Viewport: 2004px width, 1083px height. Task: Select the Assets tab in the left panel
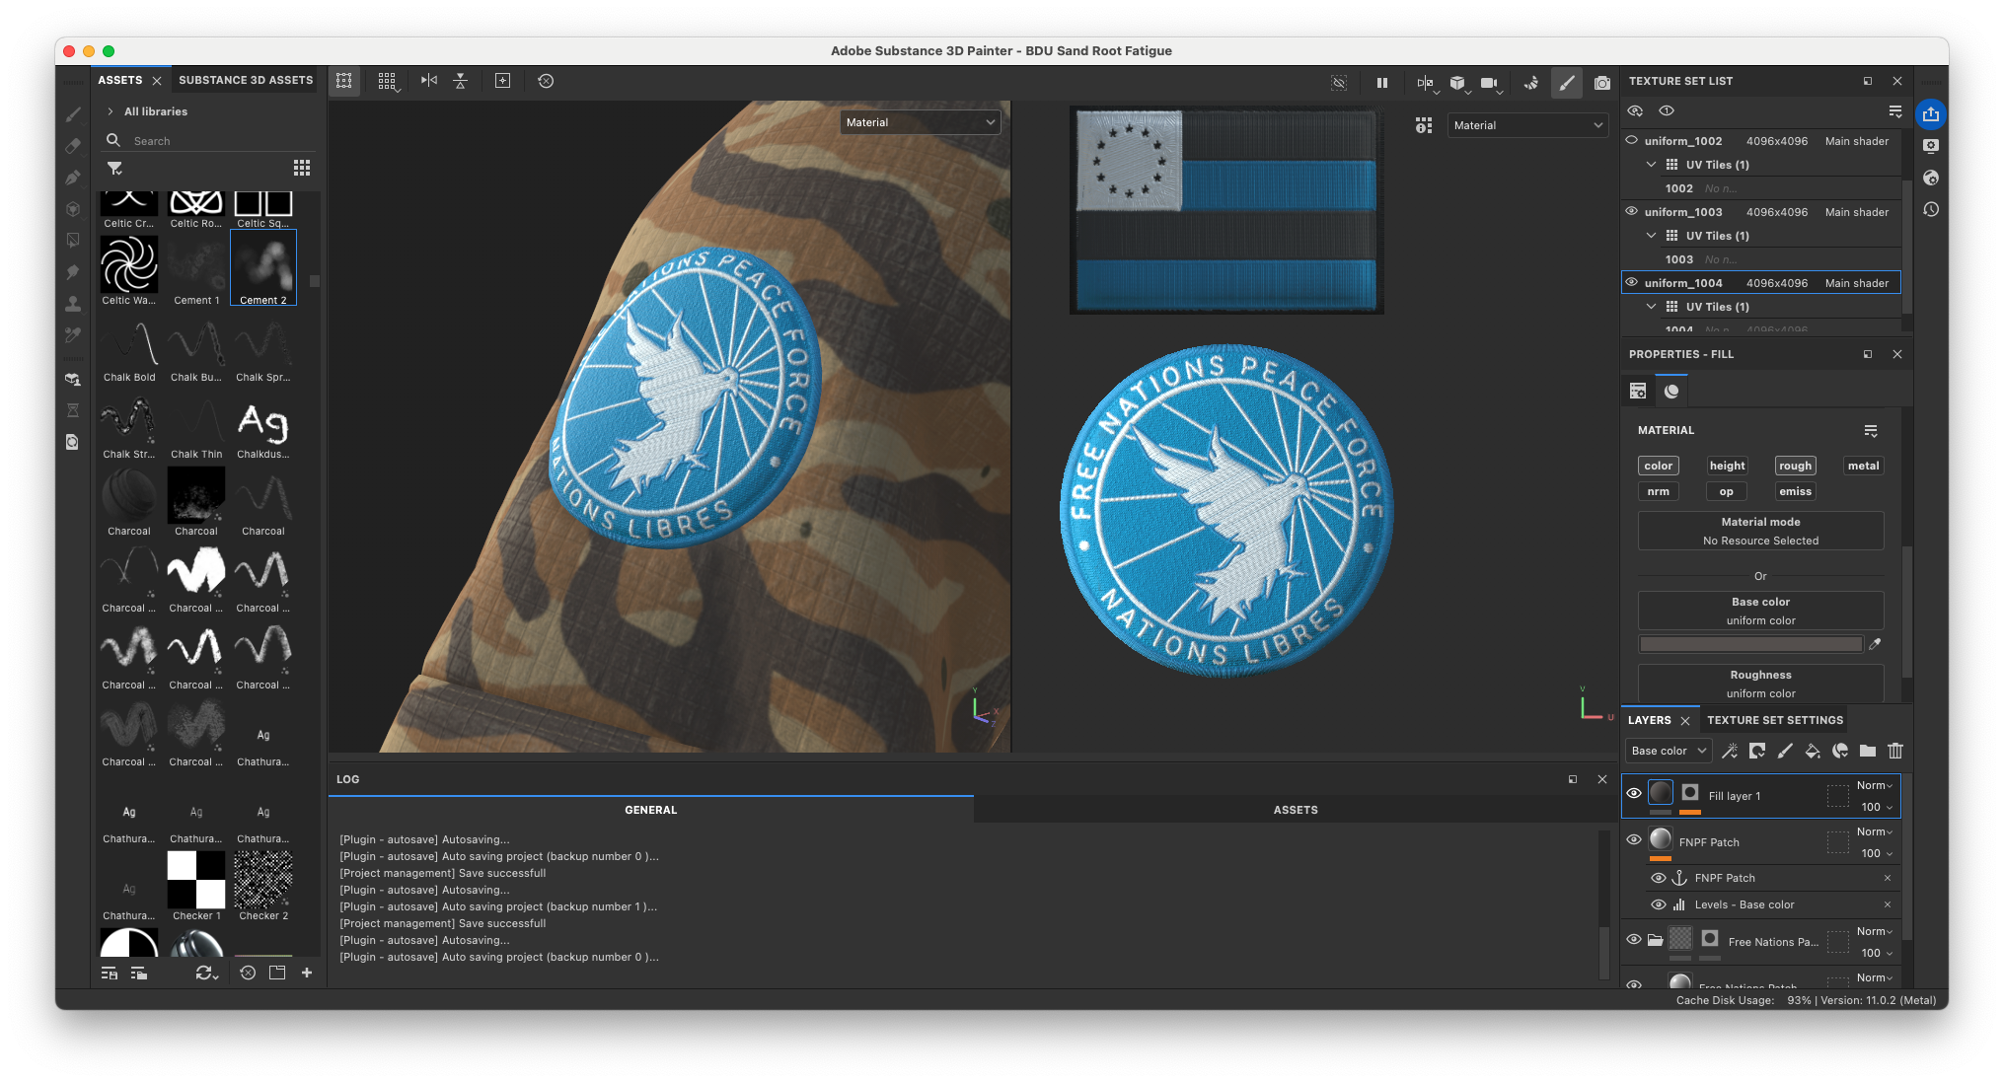pos(120,80)
